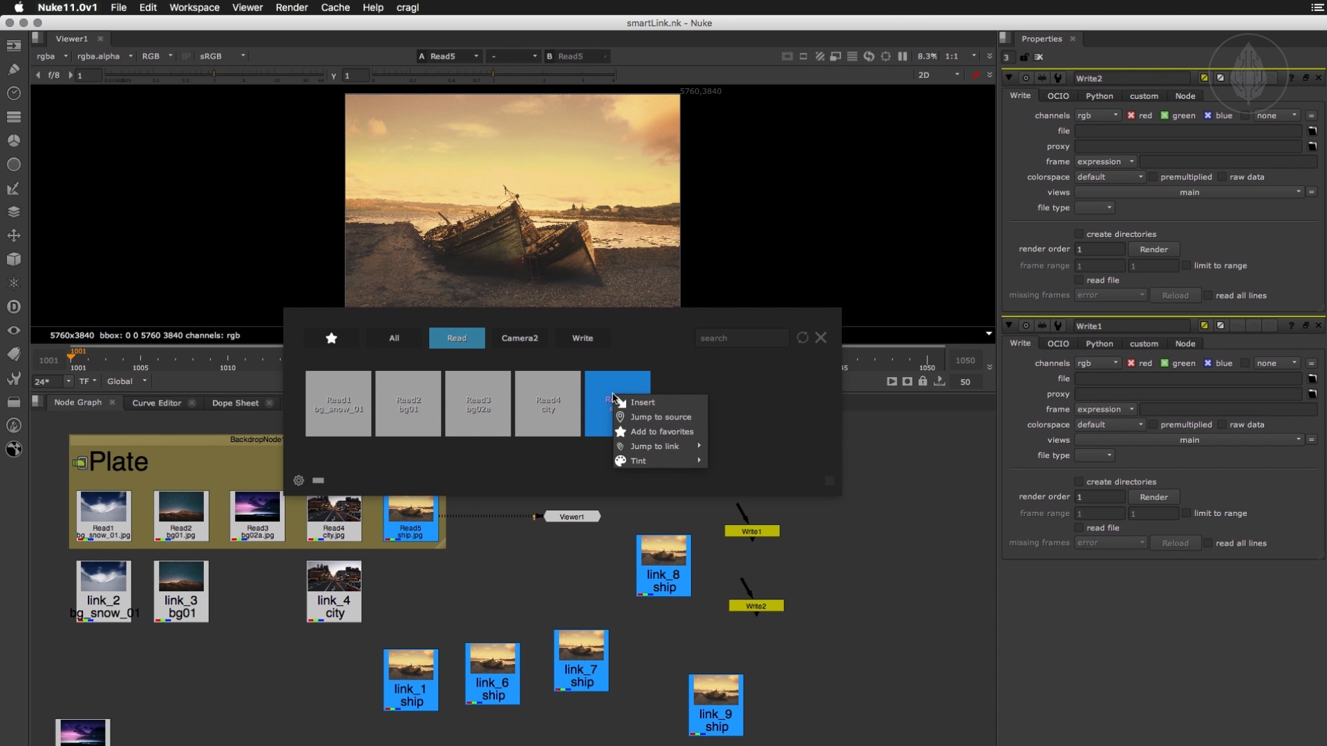Open the 2D view mode dropdown
The height and width of the screenshot is (746, 1327).
click(x=938, y=75)
